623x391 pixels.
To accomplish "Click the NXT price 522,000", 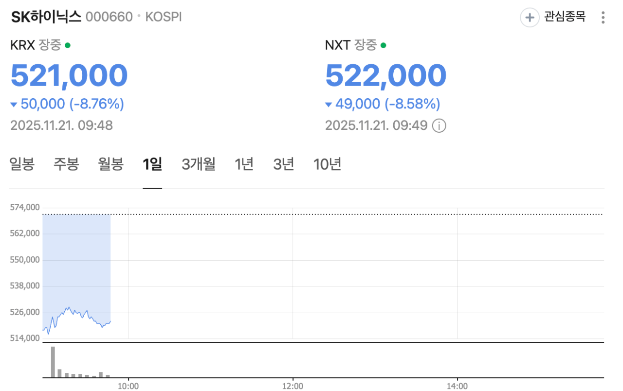I will tap(385, 76).
